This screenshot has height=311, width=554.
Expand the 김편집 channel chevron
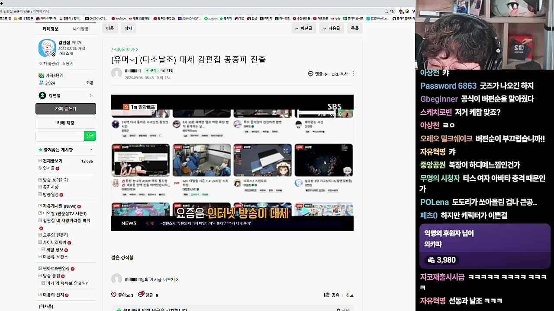click(x=90, y=95)
